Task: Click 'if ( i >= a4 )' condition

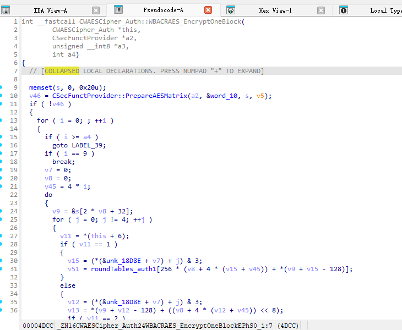Action: tap(71, 137)
